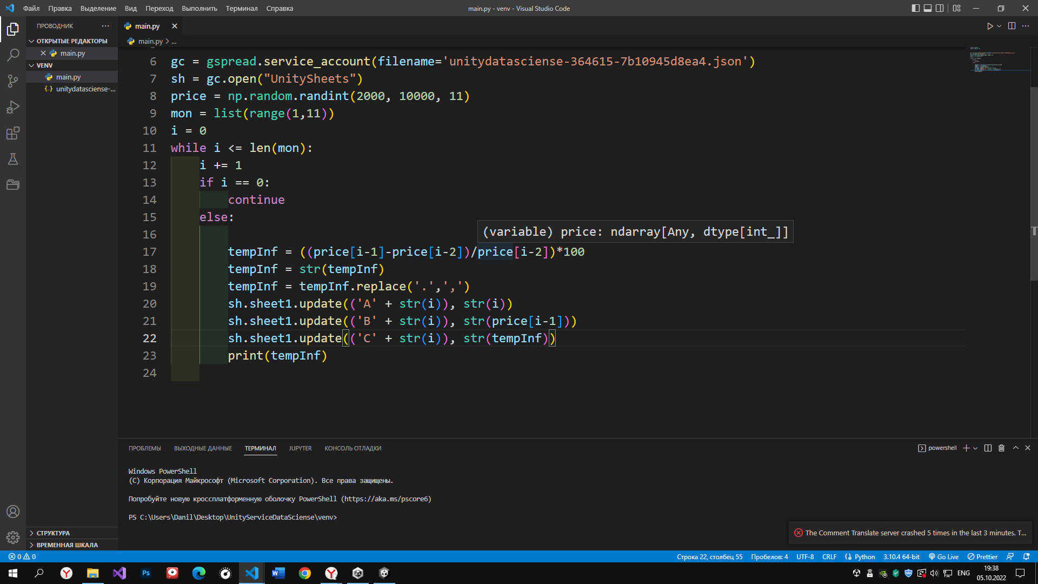1038x584 pixels.
Task: Open the Explorer view in activity bar
Action: 13,29
